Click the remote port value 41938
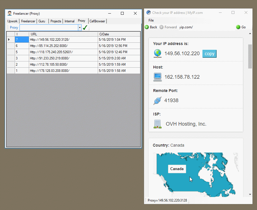Viewport: 257px width, 210px height. [171, 100]
